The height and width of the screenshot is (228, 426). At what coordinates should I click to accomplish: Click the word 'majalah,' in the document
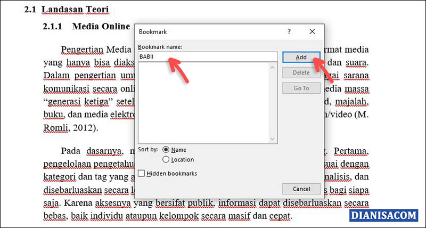(352, 102)
